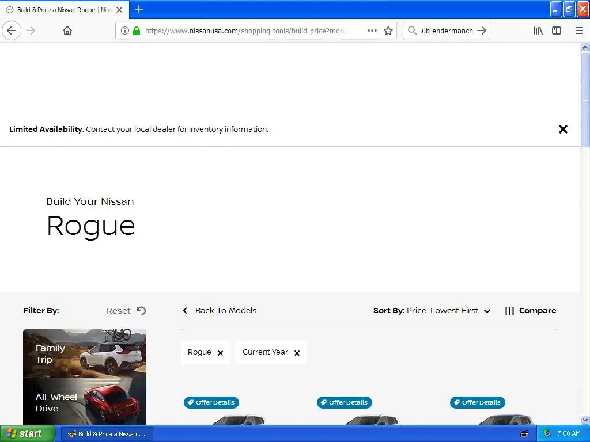This screenshot has width=590, height=442.
Task: Click the Rogue heading text
Action: pyautogui.click(x=90, y=226)
